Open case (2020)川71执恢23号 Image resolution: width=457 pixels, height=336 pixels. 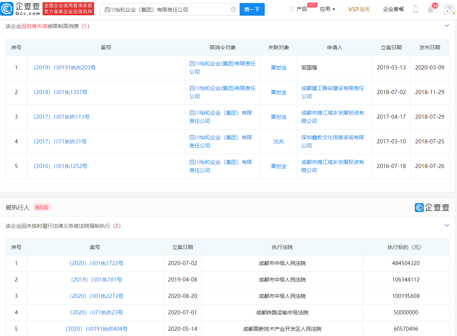point(96,312)
